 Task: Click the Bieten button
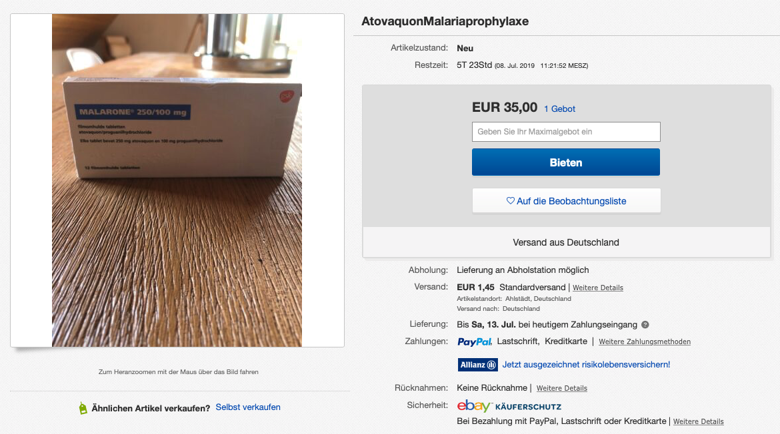(565, 162)
